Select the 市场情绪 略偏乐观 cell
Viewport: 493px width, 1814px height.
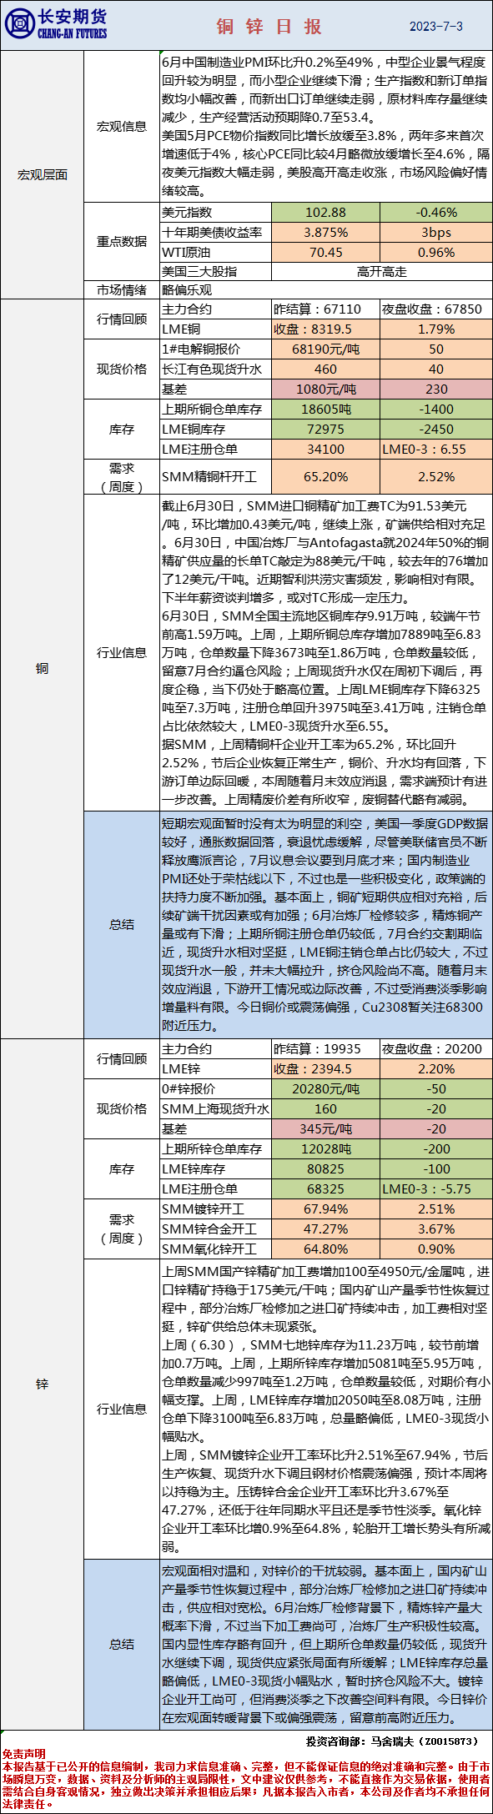(325, 290)
